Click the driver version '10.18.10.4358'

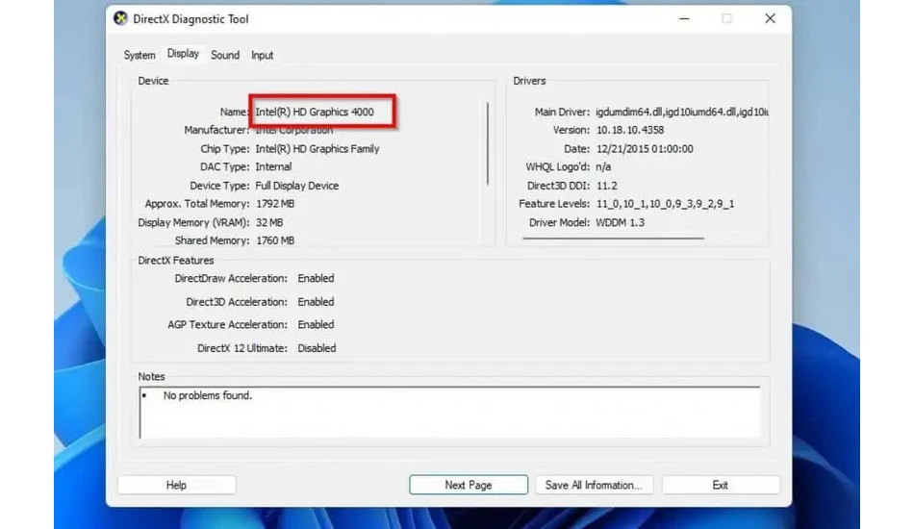click(630, 130)
